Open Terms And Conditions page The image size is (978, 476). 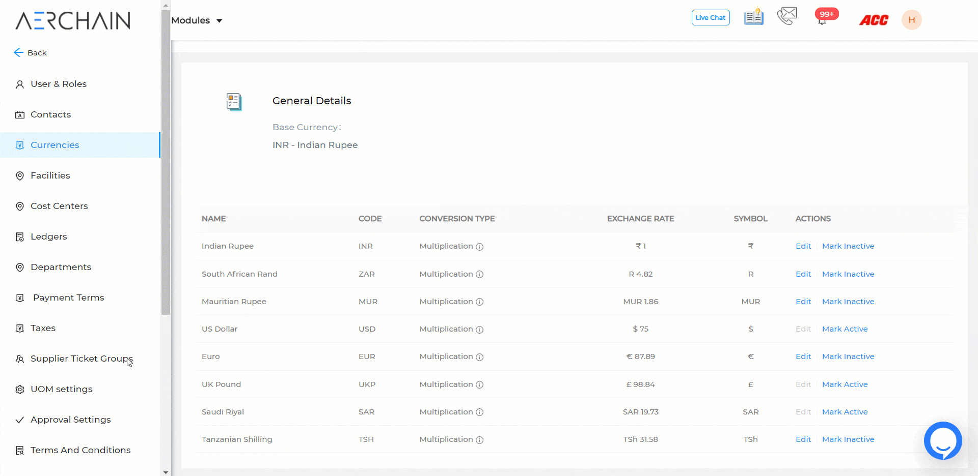(80, 450)
